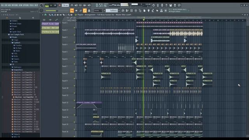The width and height of the screenshot is (249, 140).
Task: Open undo history (circular arrow icon)
Action: coord(153,5)
